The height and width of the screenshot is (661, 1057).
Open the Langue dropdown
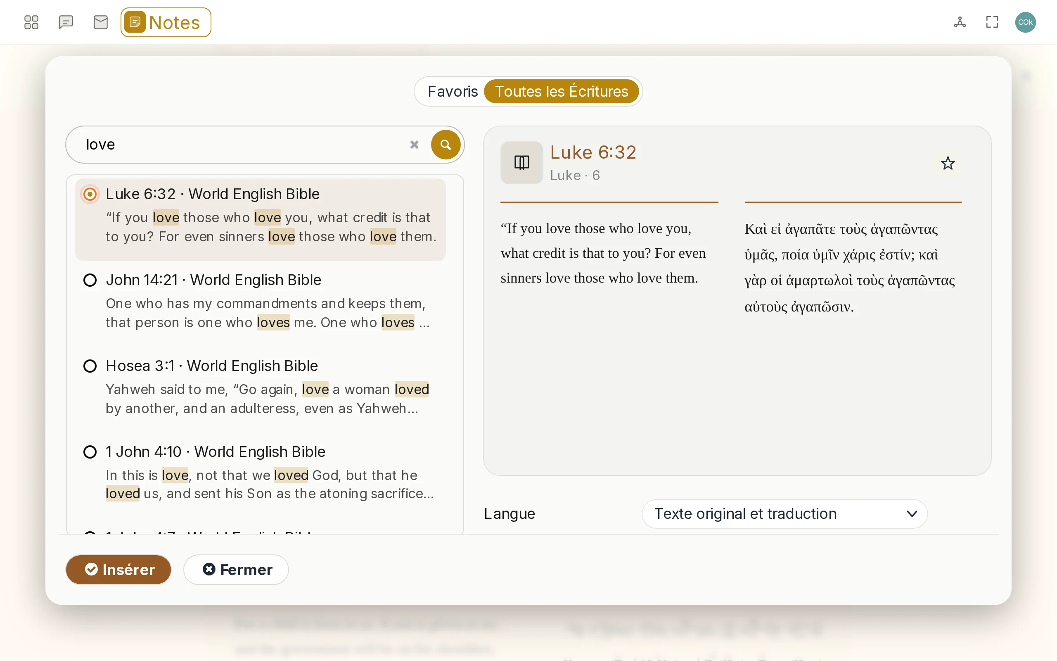(784, 514)
